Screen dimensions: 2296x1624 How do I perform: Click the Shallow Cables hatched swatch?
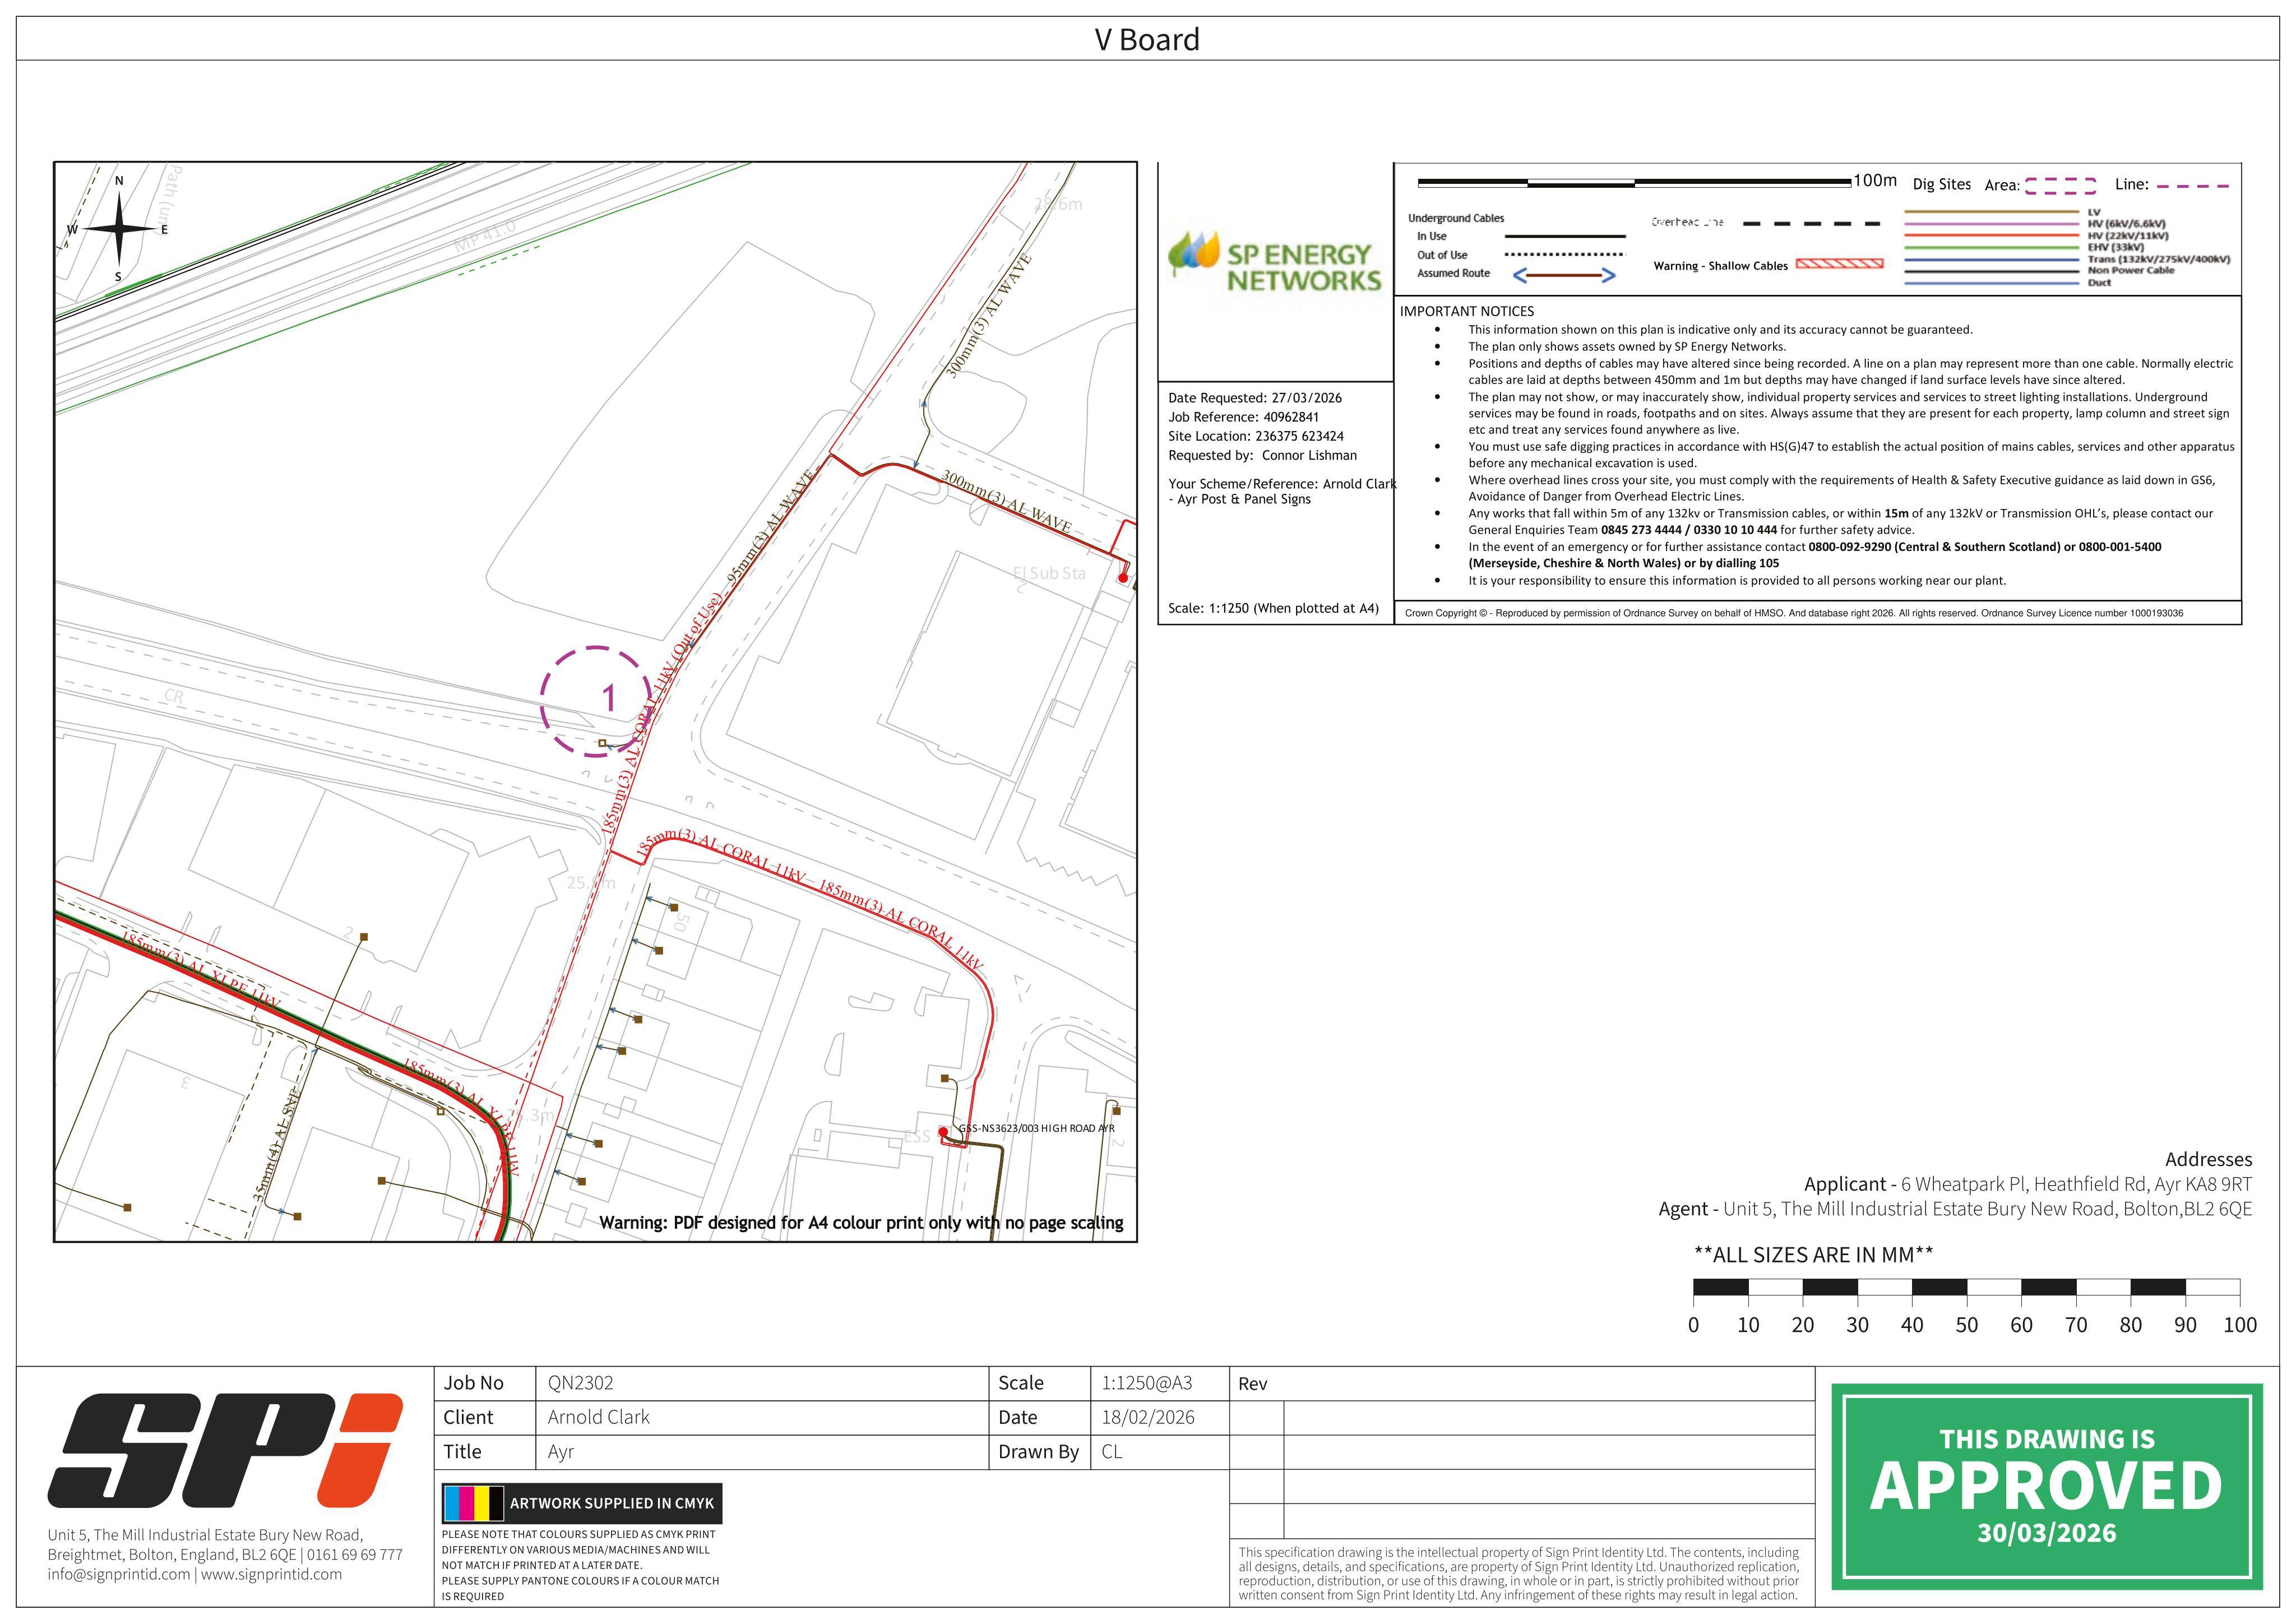[x=1840, y=264]
